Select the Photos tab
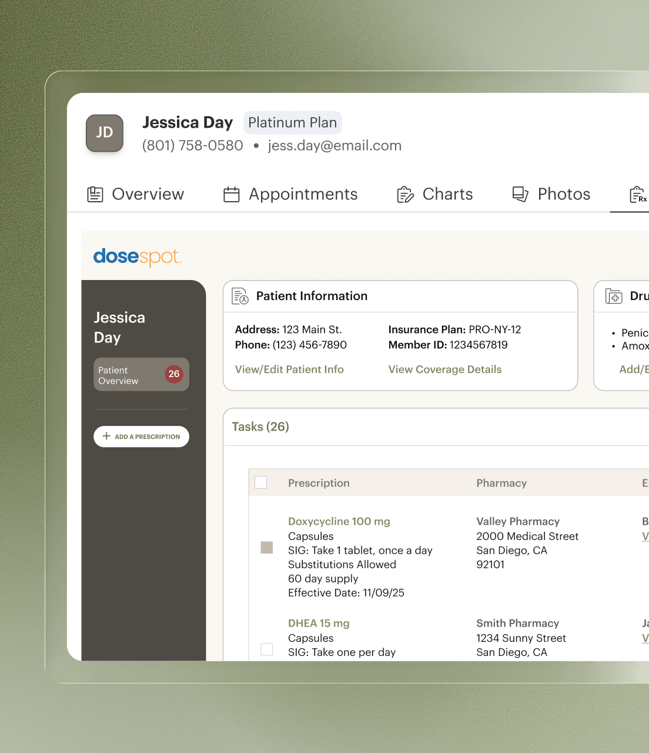 coord(551,194)
